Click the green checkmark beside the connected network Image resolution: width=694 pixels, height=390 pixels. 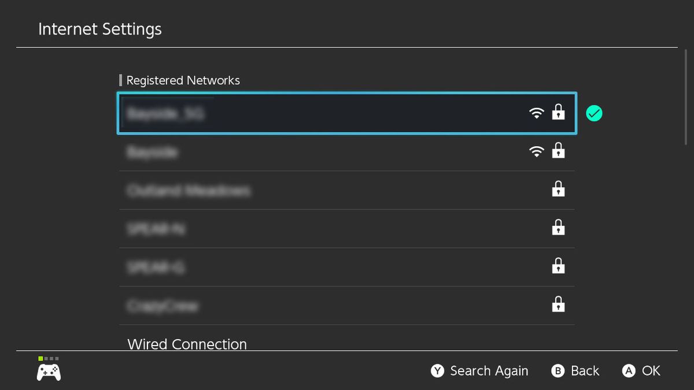point(594,113)
